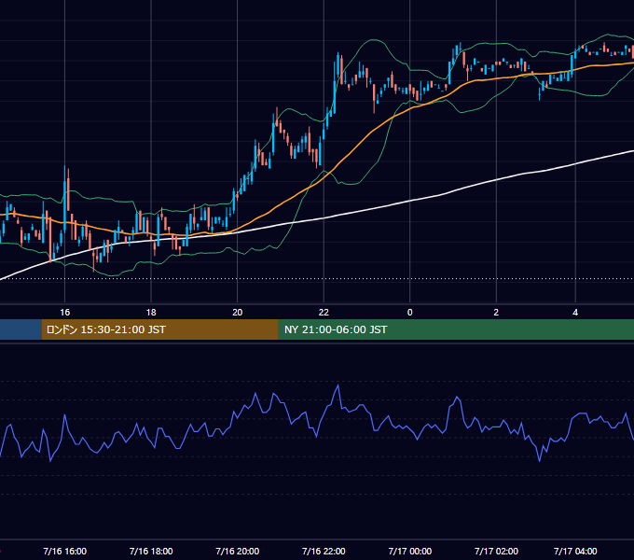Click the 4 hour label on upper axis
634x560 pixels.
(x=575, y=313)
